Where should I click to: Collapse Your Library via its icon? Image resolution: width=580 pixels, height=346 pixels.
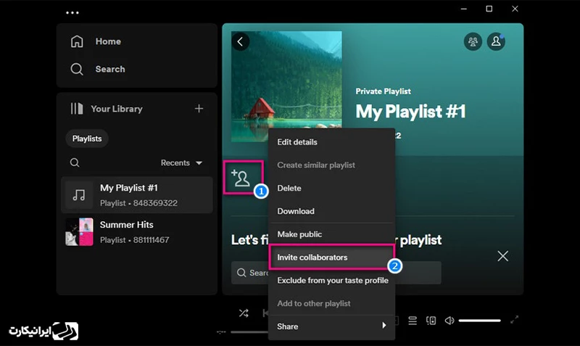click(77, 108)
